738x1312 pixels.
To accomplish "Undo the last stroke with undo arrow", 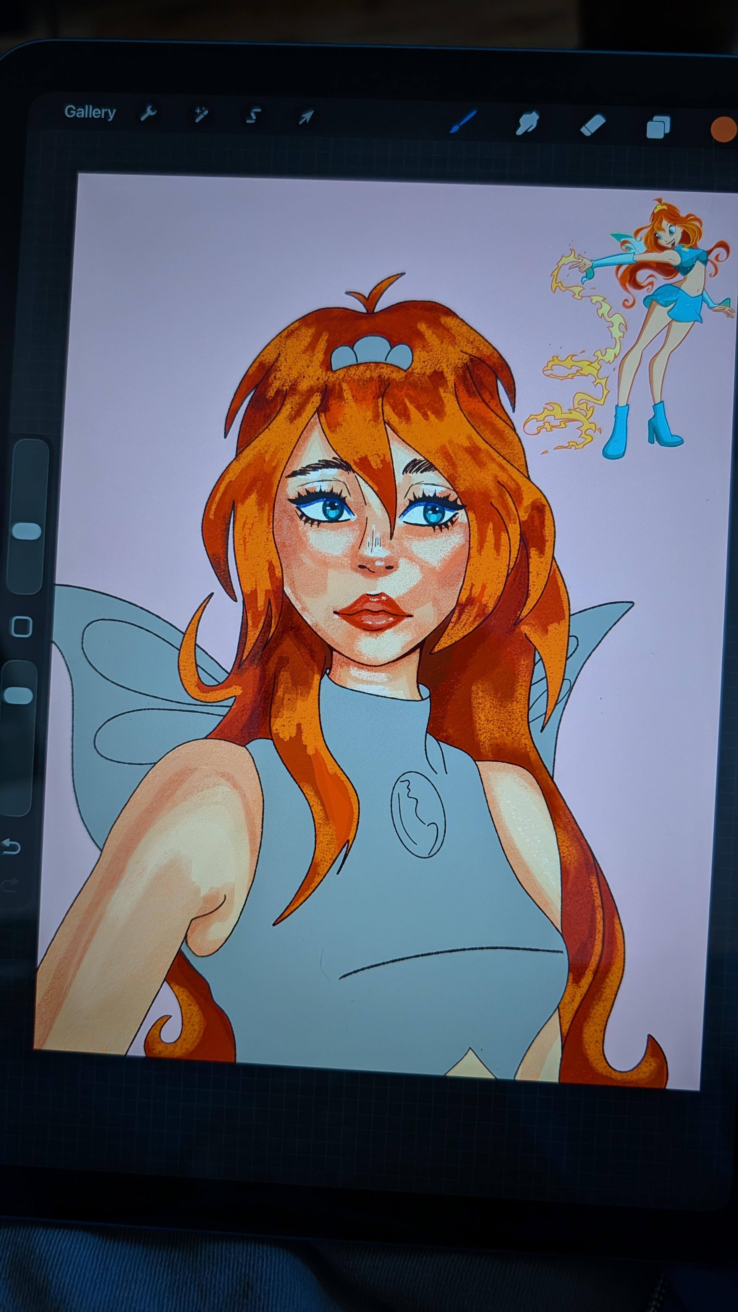I will click(12, 847).
